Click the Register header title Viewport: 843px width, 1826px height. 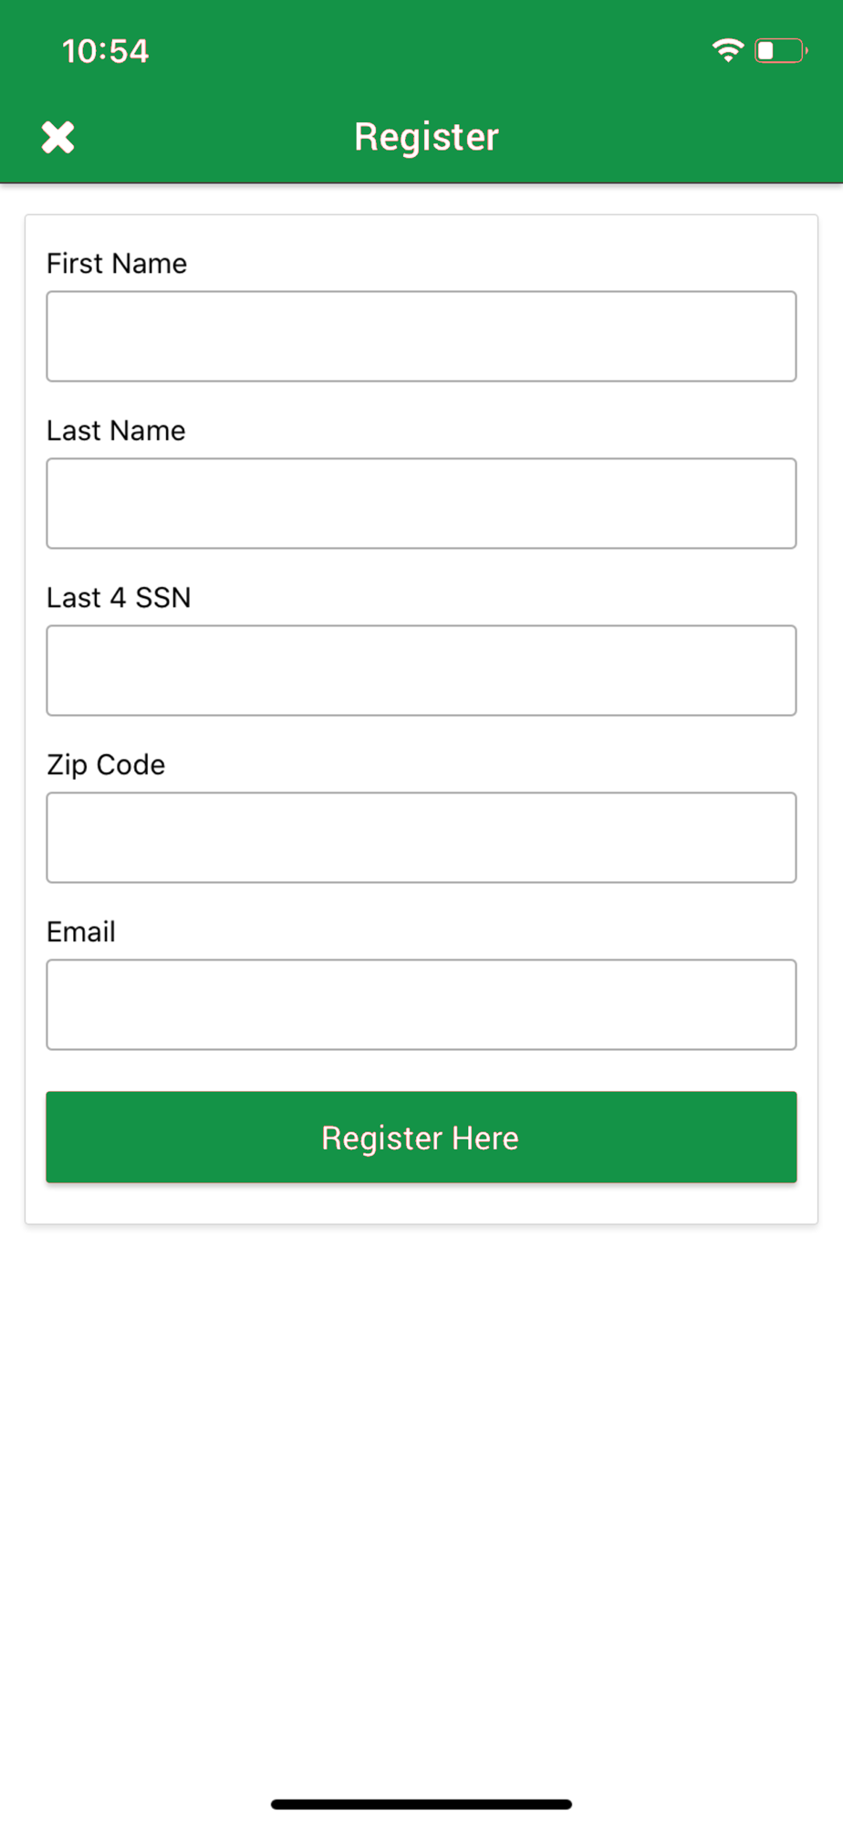pos(426,137)
